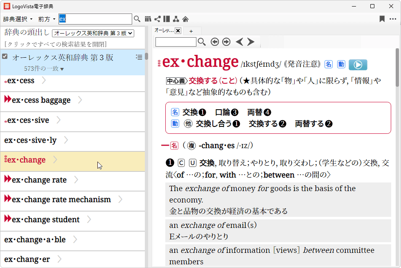Open the result list options icon
The image size is (401, 268).
tap(139, 57)
